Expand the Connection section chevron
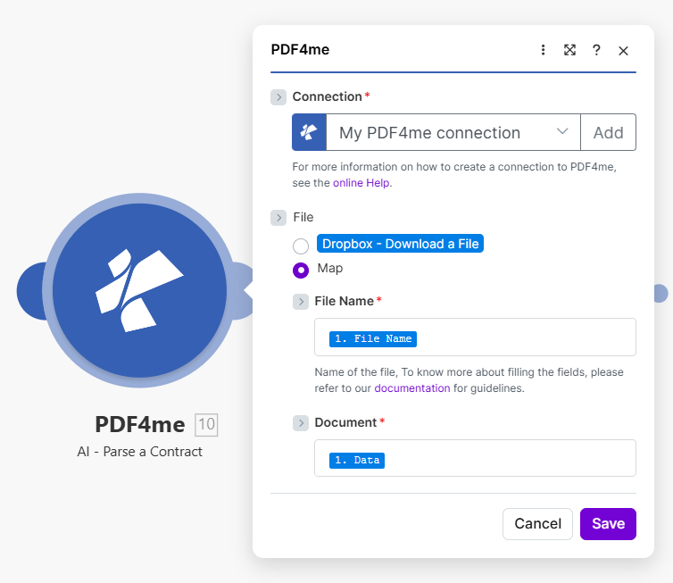Viewport: 673px width, 583px height. click(x=278, y=97)
